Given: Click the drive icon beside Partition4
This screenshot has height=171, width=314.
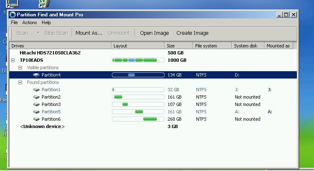Looking at the screenshot, I should point(36,75).
